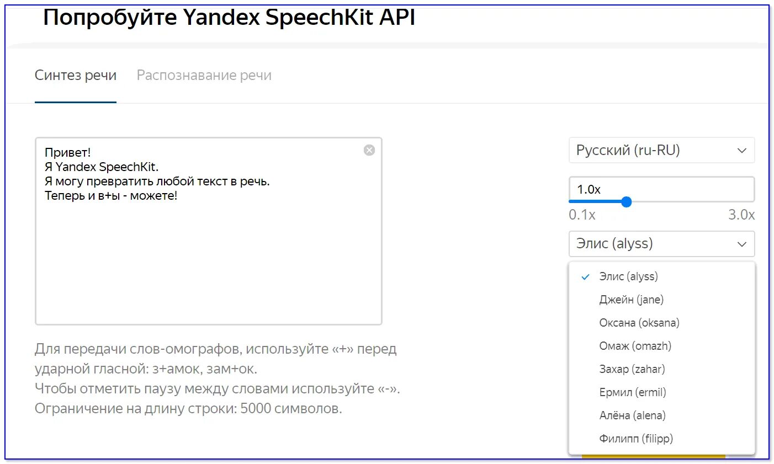Image resolution: width=774 pixels, height=464 pixels.
Task: Click the line 'Теперь и в+ы - можете!'
Action: (111, 195)
